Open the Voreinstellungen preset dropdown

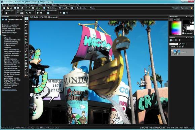click(x=7, y=13)
